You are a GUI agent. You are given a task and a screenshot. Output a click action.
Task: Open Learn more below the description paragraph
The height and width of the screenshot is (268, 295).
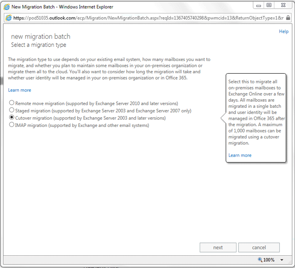pos(20,90)
